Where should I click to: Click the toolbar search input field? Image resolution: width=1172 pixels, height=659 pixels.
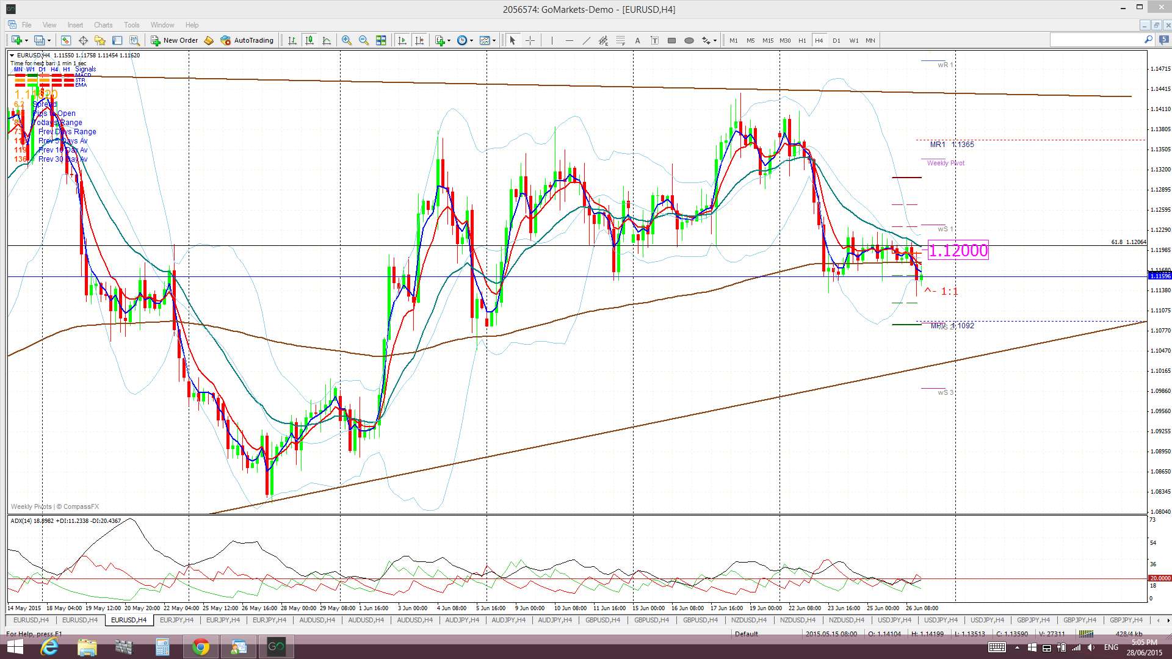pyautogui.click(x=1095, y=40)
